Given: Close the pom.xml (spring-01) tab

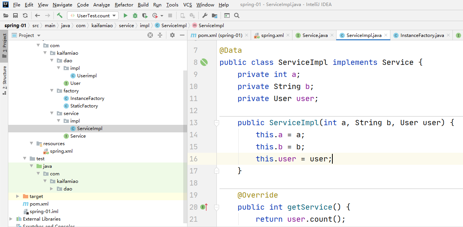Looking at the screenshot, I should pyautogui.click(x=247, y=35).
